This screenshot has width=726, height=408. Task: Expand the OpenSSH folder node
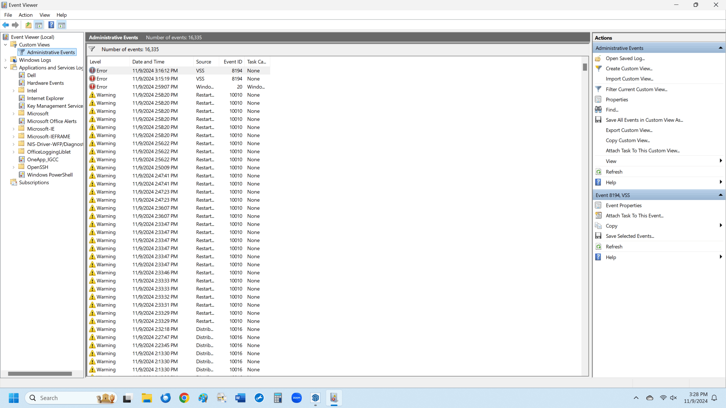click(13, 167)
